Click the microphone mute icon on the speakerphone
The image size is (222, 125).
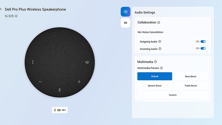pos(60,90)
